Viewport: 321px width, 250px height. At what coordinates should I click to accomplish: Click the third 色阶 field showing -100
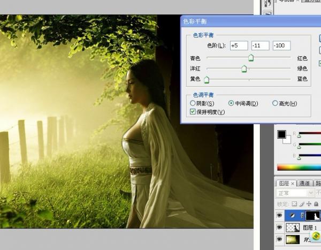(x=281, y=46)
